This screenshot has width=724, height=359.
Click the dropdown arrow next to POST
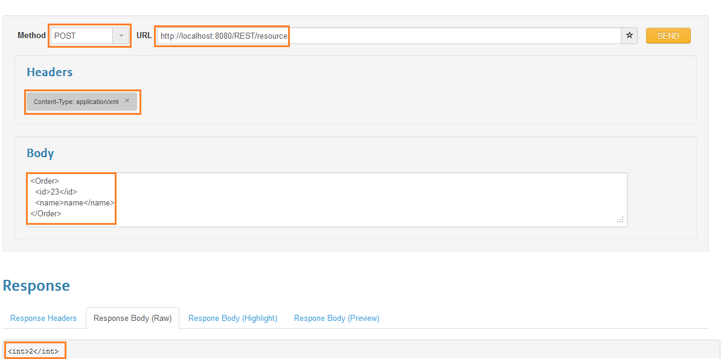point(121,36)
